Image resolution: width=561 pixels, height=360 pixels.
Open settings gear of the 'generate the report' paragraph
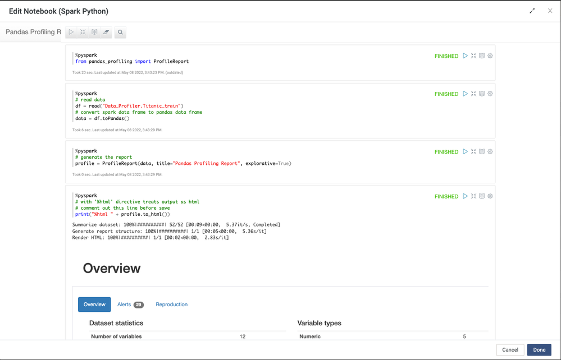[490, 152]
